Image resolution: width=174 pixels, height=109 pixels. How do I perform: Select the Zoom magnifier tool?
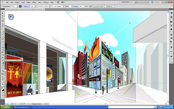(3, 84)
